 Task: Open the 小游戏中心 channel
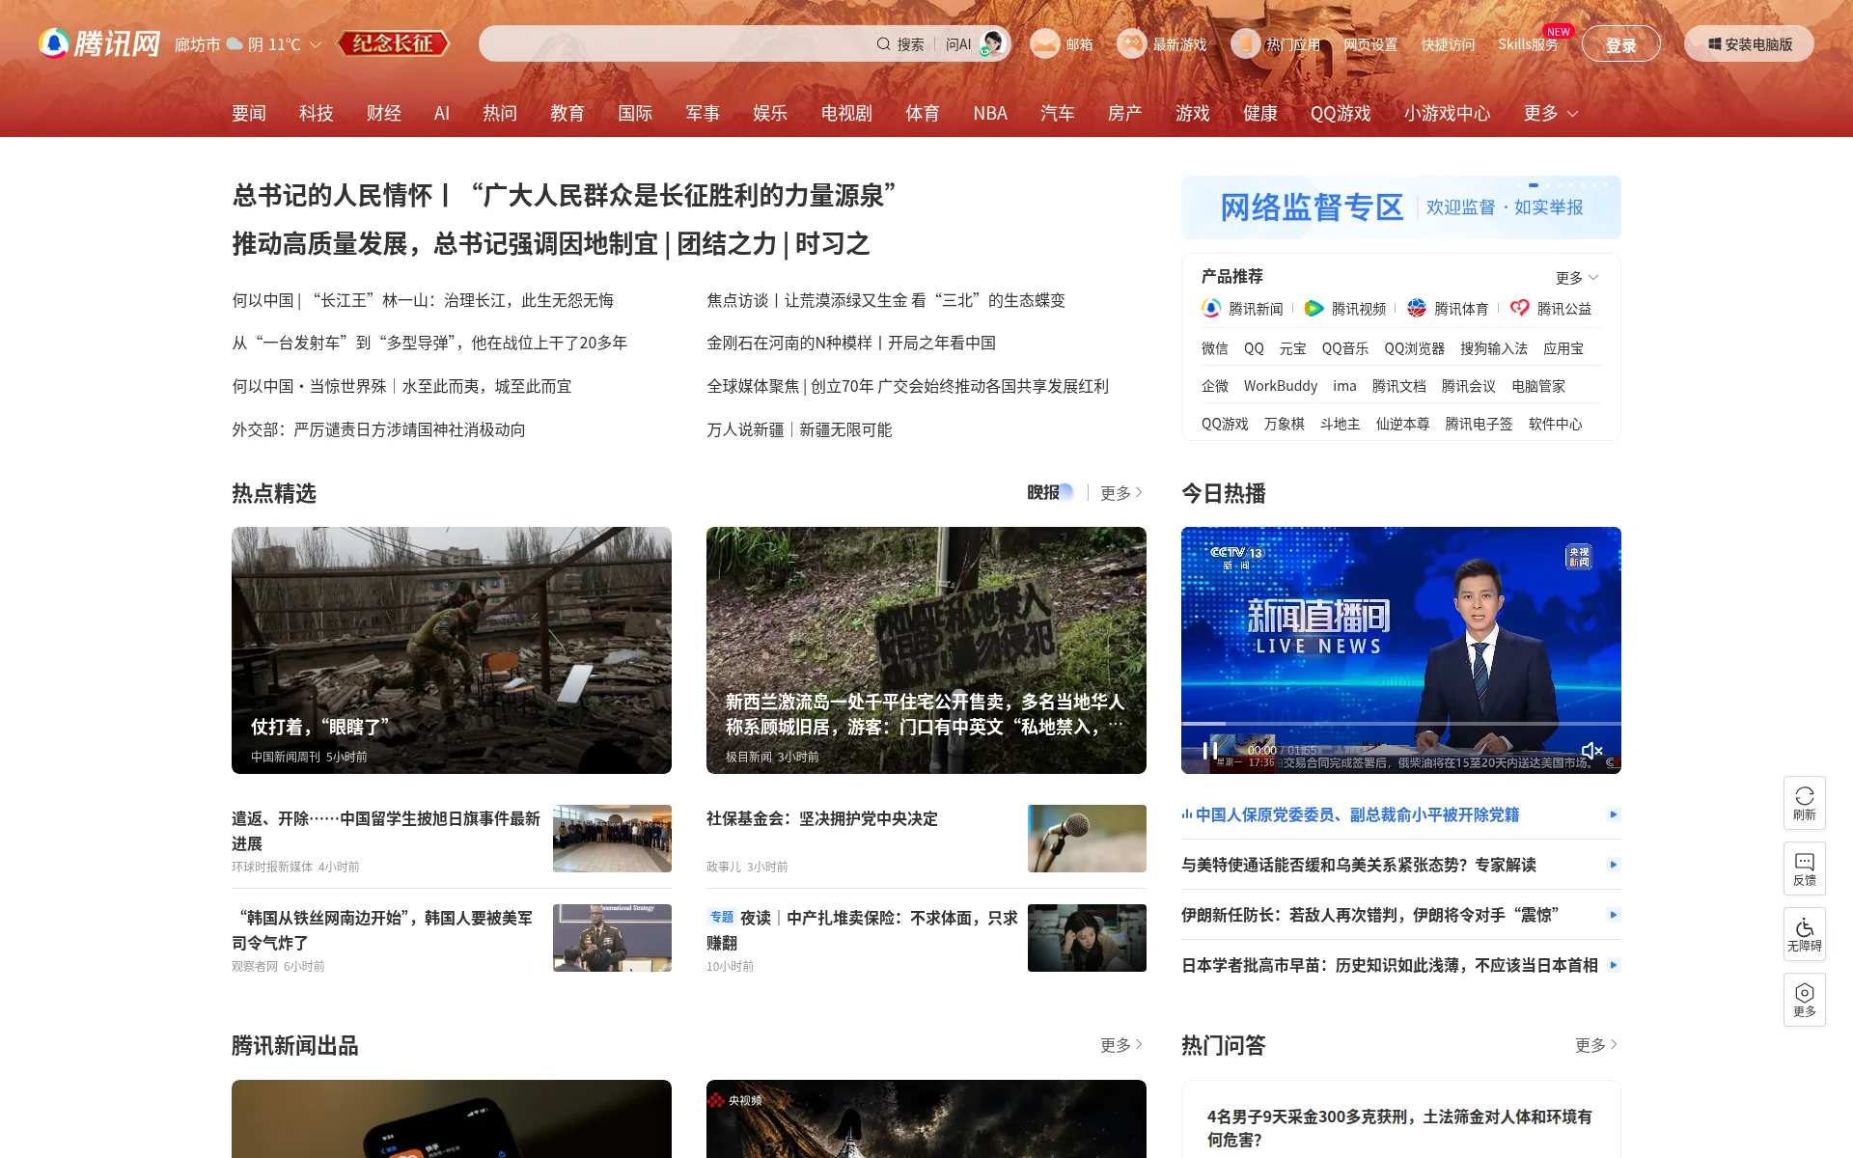(x=1447, y=113)
